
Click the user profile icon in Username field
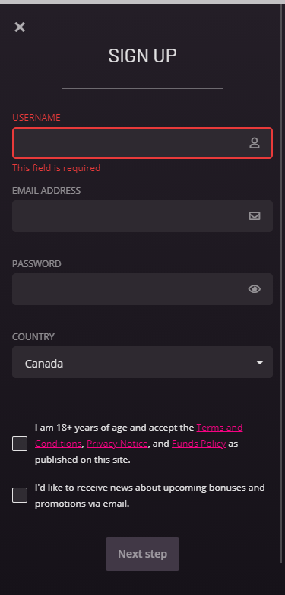tap(255, 143)
